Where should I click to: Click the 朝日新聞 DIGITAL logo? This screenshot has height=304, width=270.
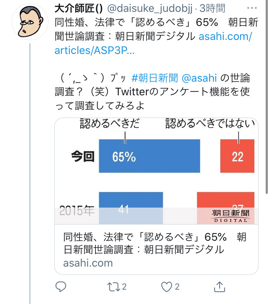[x=230, y=215]
